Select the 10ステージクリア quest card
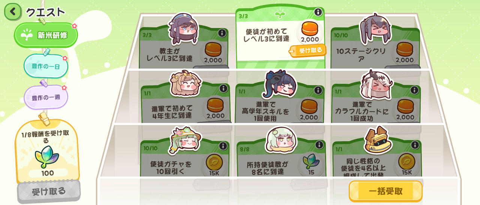This screenshot has height=205, width=480. pyautogui.click(x=376, y=48)
